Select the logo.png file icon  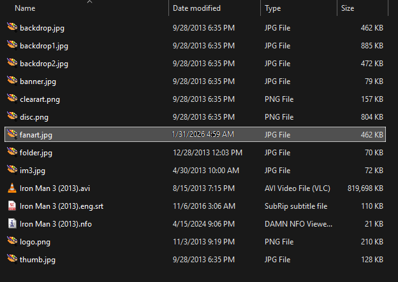coord(12,241)
